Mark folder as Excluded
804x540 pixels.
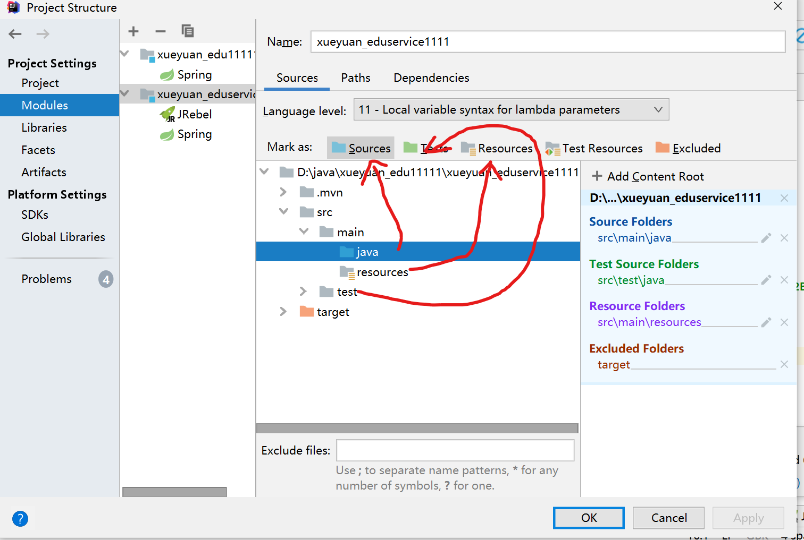point(688,148)
